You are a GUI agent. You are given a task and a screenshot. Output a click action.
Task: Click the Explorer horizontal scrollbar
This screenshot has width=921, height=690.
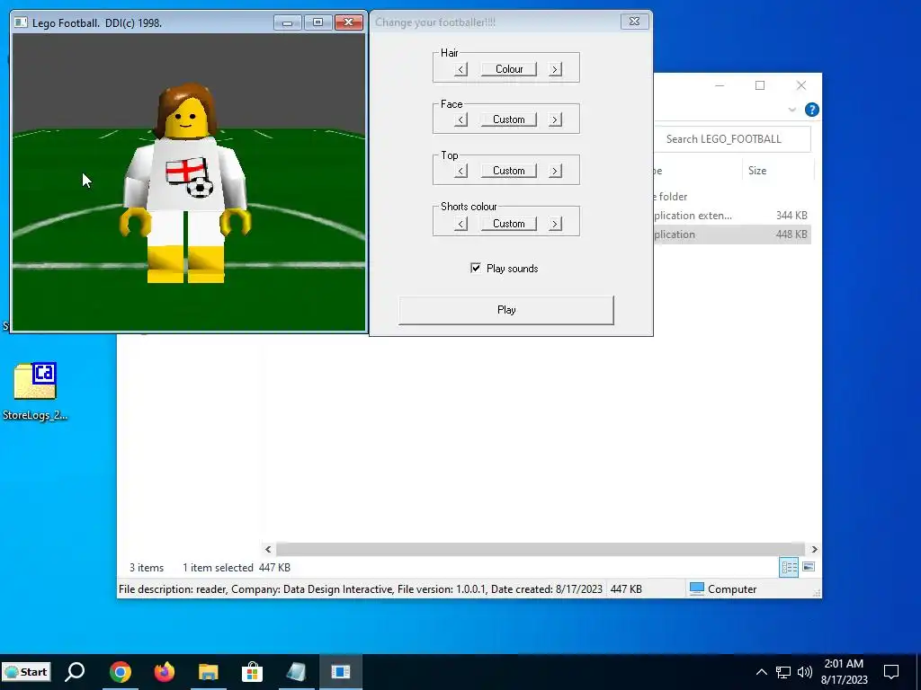(541, 549)
